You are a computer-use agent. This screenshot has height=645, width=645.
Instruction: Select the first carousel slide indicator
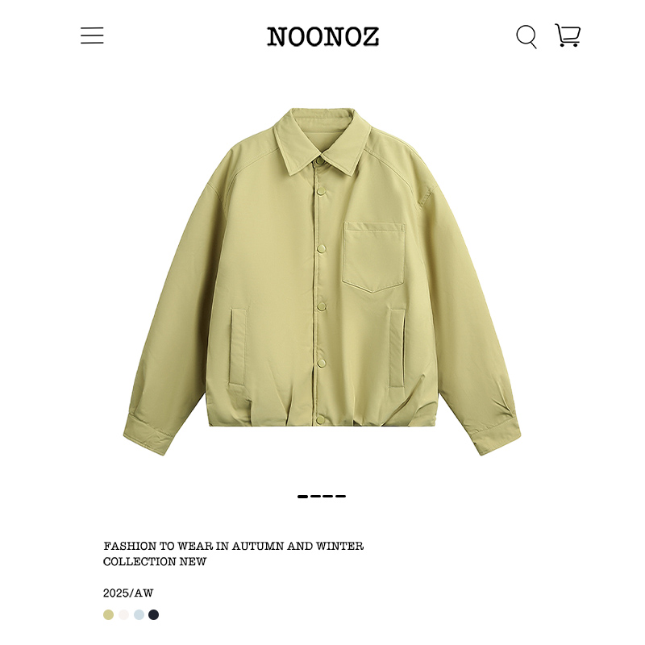point(303,497)
